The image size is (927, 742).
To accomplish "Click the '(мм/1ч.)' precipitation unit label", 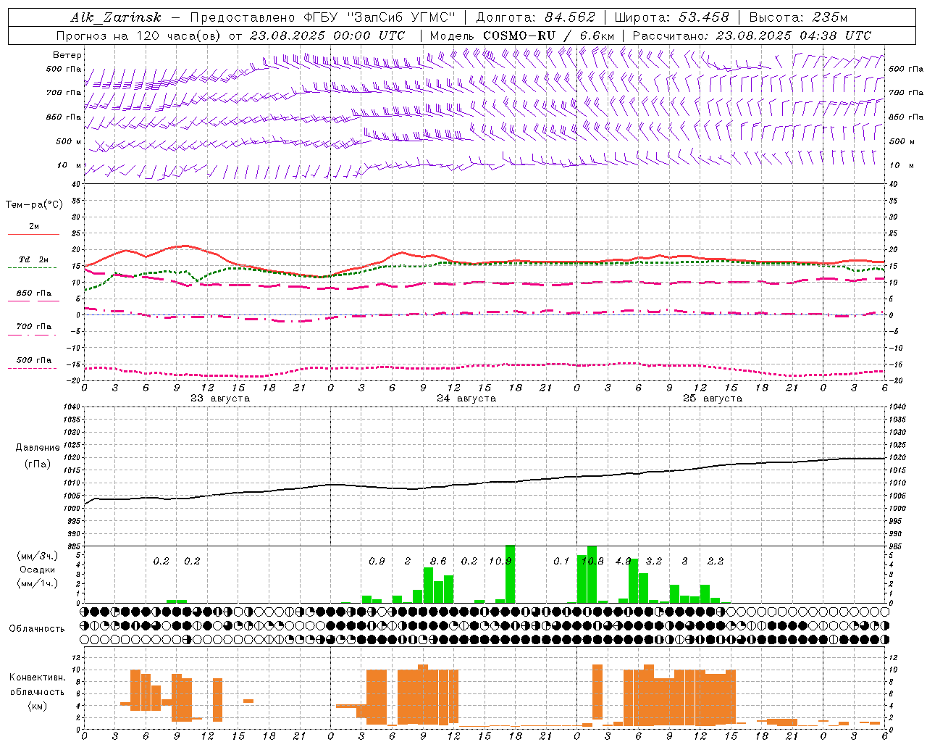I will (38, 583).
